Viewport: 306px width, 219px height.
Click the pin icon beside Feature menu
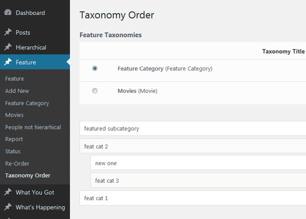[8, 62]
